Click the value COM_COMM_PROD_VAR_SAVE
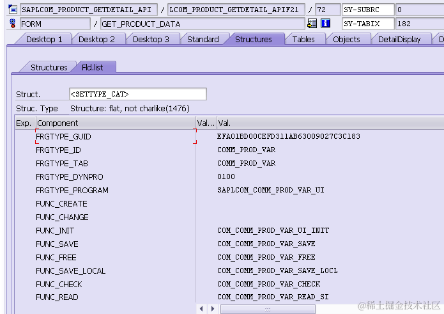Viewport: 444px width, 314px height. [x=266, y=244]
